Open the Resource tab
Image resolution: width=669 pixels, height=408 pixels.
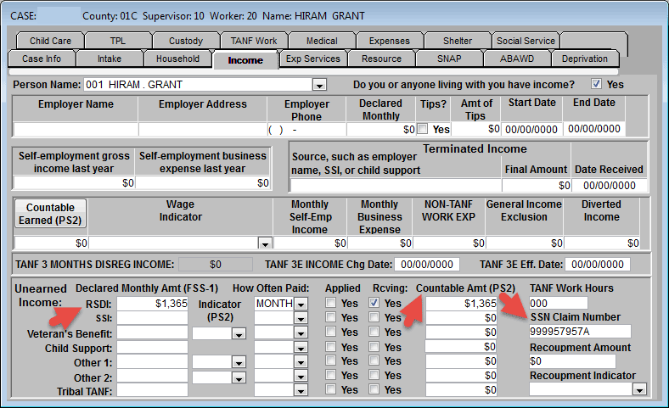[x=381, y=59]
